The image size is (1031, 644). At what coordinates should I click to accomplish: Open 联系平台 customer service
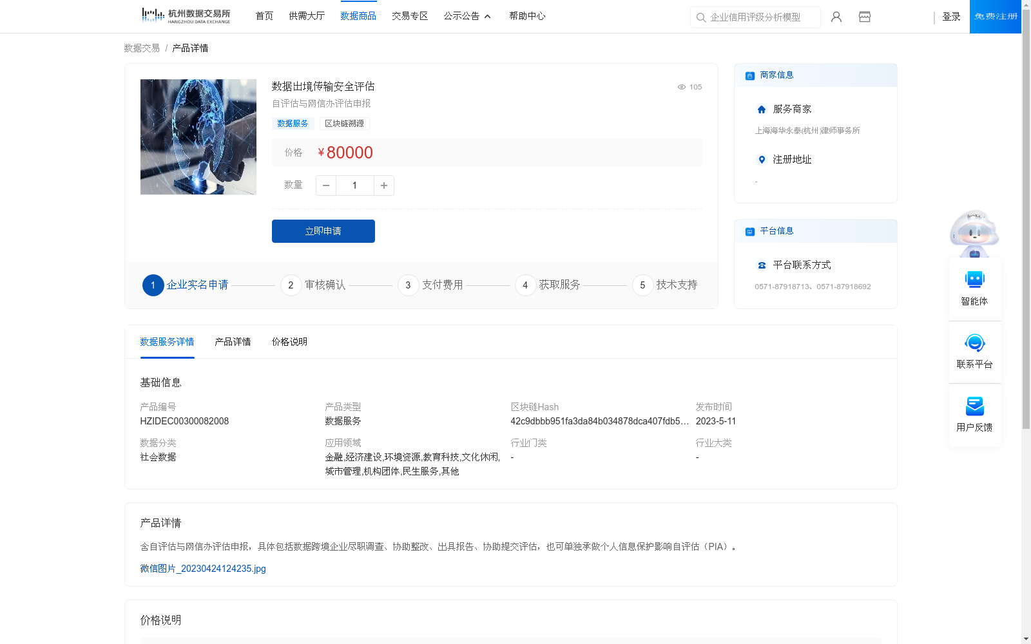point(974,352)
